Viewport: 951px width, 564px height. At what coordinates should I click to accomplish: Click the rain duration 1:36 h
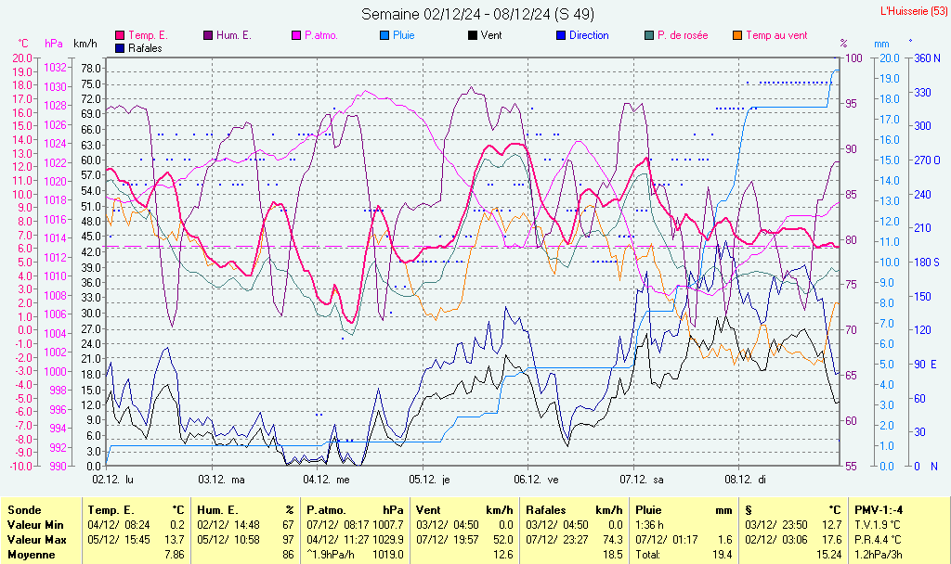pos(649,525)
